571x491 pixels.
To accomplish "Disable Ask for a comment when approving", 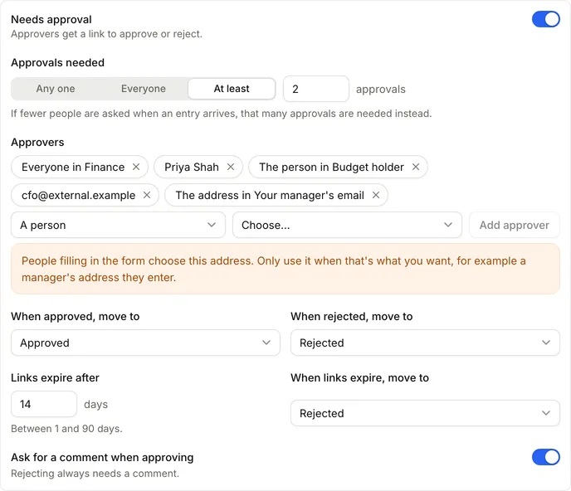I will point(545,457).
